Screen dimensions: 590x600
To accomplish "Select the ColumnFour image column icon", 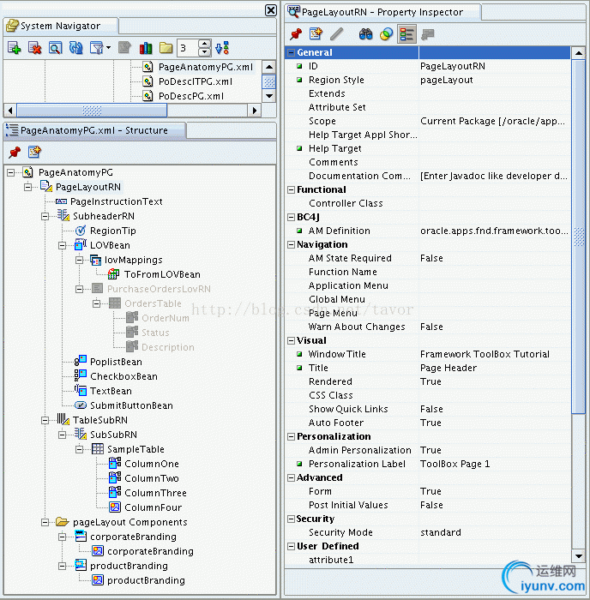I will pos(115,507).
